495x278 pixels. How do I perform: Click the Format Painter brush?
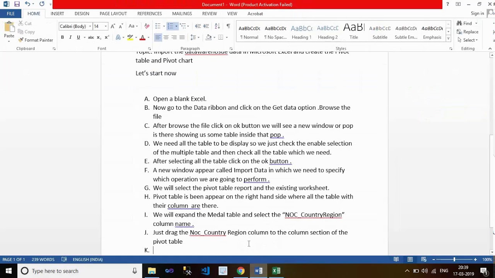[36, 40]
